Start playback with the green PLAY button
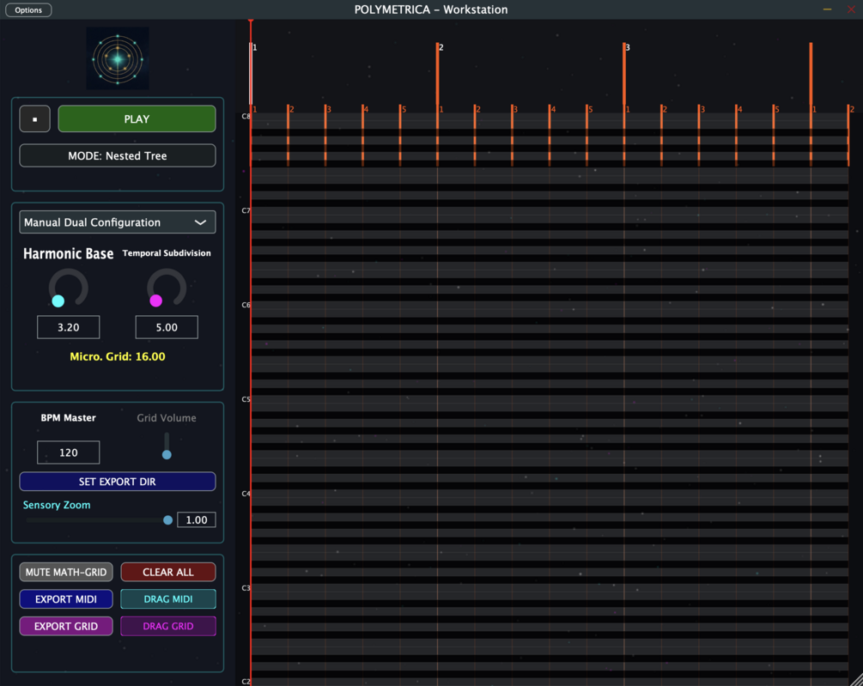 (x=137, y=118)
